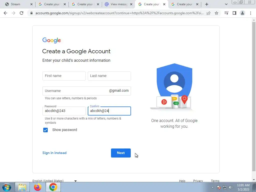Screen dimensions: 256x192
Task: Click into the Confirm password field
Action: [x=109, y=111]
